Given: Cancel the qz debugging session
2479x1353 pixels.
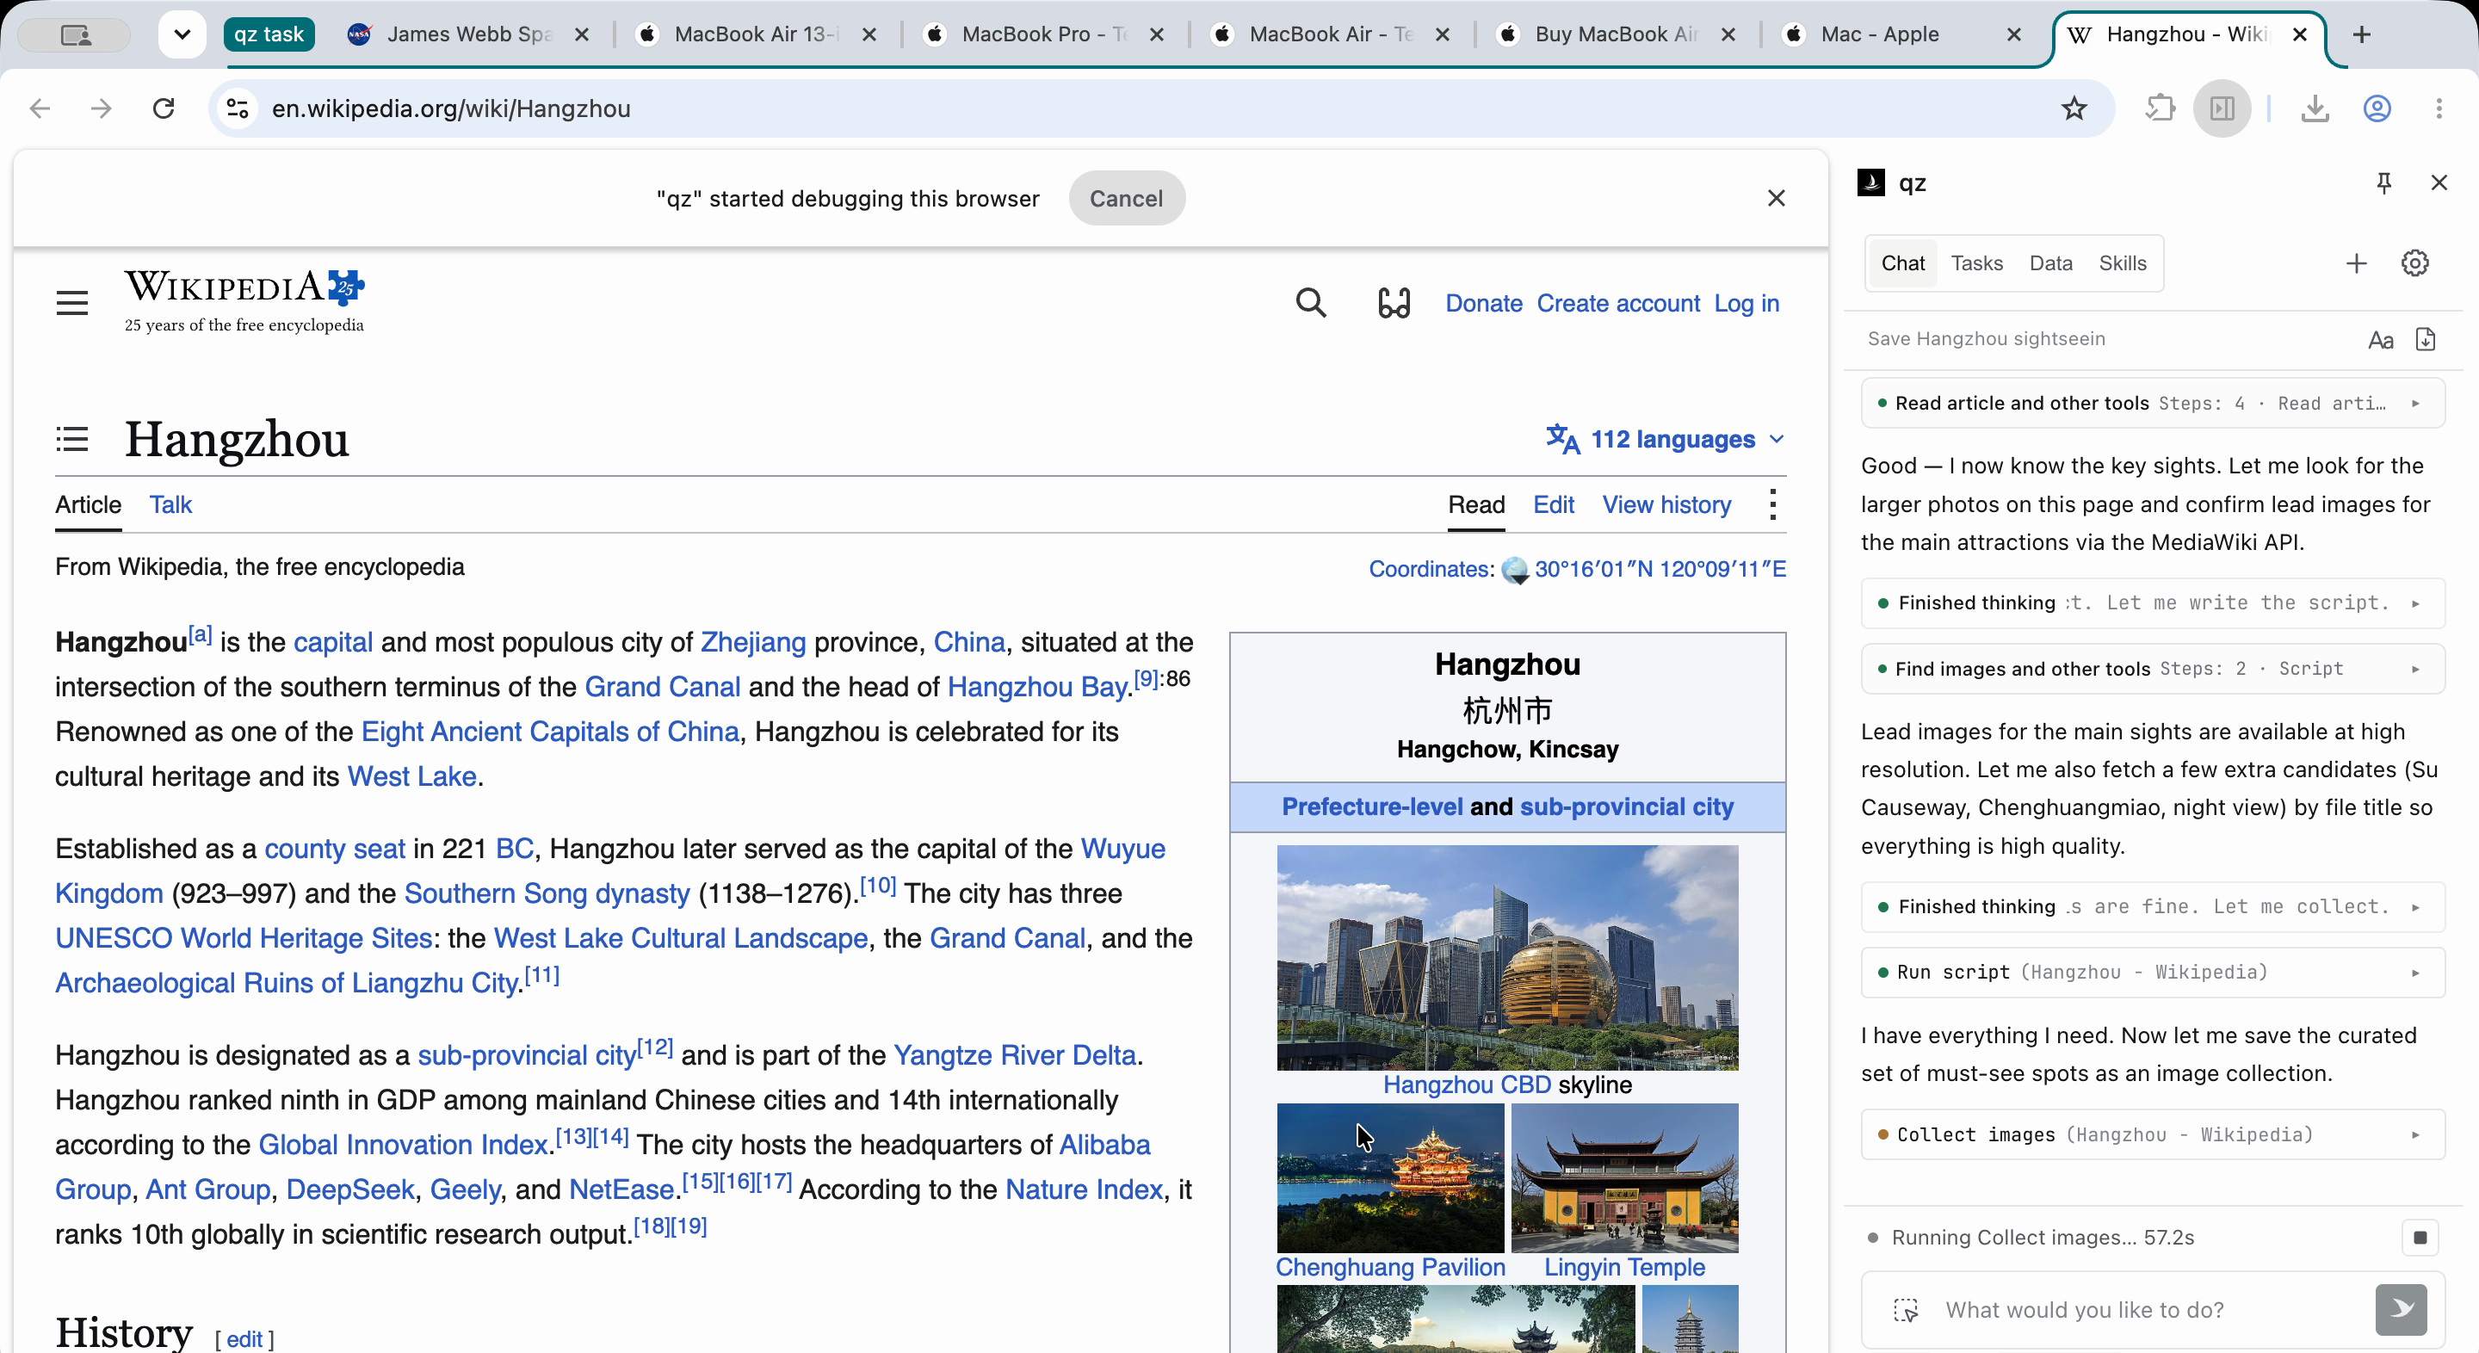Looking at the screenshot, I should pos(1126,198).
